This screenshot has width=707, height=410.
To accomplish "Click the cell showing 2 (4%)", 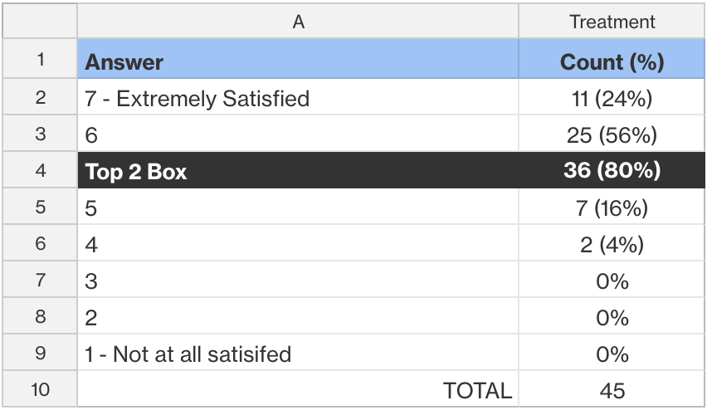I will tap(612, 243).
